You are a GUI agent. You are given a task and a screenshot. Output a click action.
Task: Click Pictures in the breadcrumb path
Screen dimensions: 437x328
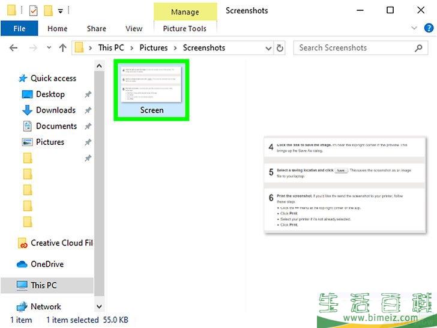coord(154,48)
